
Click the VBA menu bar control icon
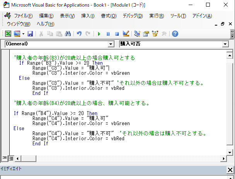(x=8, y=15)
